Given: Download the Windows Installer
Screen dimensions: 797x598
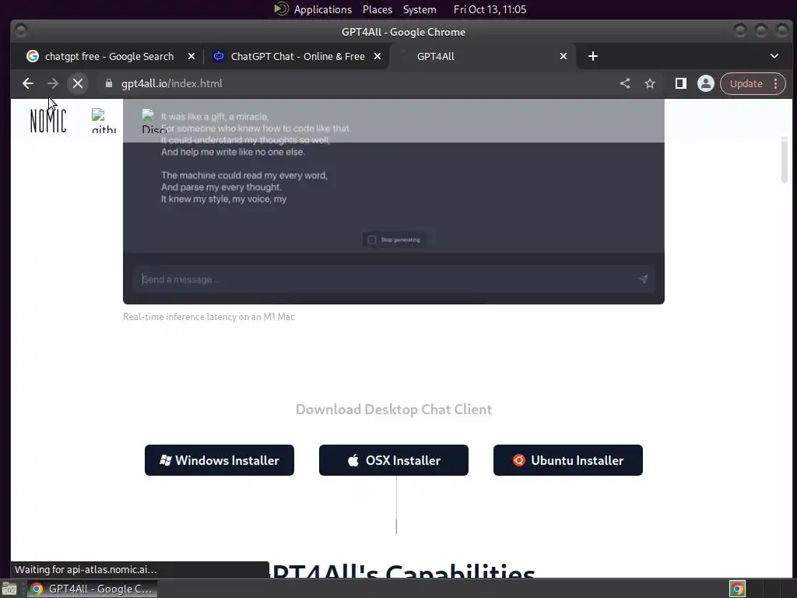Looking at the screenshot, I should point(219,460).
